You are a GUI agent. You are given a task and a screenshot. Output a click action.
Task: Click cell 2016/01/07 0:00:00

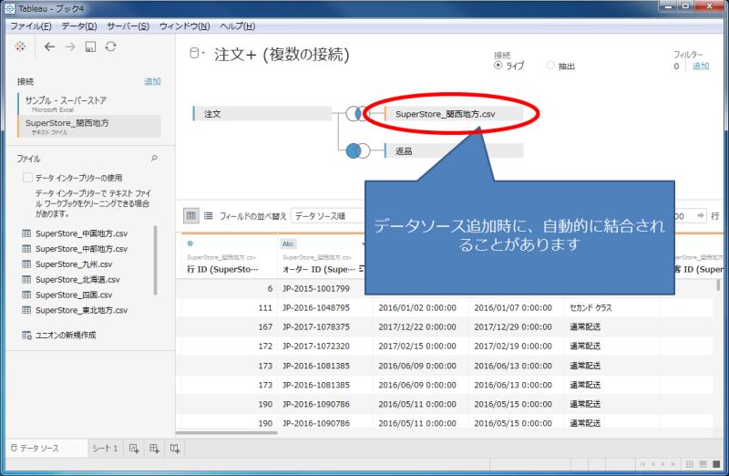513,307
